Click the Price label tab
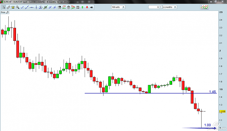 tap(3, 12)
